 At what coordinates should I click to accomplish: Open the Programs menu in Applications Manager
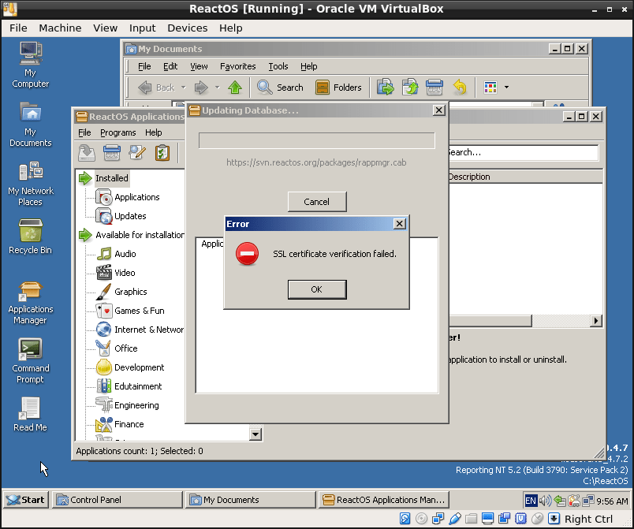click(x=118, y=132)
